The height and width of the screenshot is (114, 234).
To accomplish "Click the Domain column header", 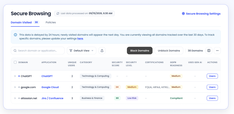I will (x=23, y=62).
